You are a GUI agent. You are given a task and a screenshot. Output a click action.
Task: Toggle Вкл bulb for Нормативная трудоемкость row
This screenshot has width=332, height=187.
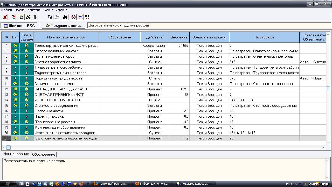15,78
